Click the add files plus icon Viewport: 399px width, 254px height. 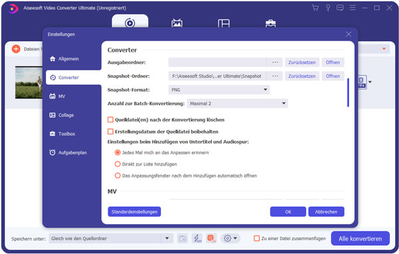(x=16, y=49)
